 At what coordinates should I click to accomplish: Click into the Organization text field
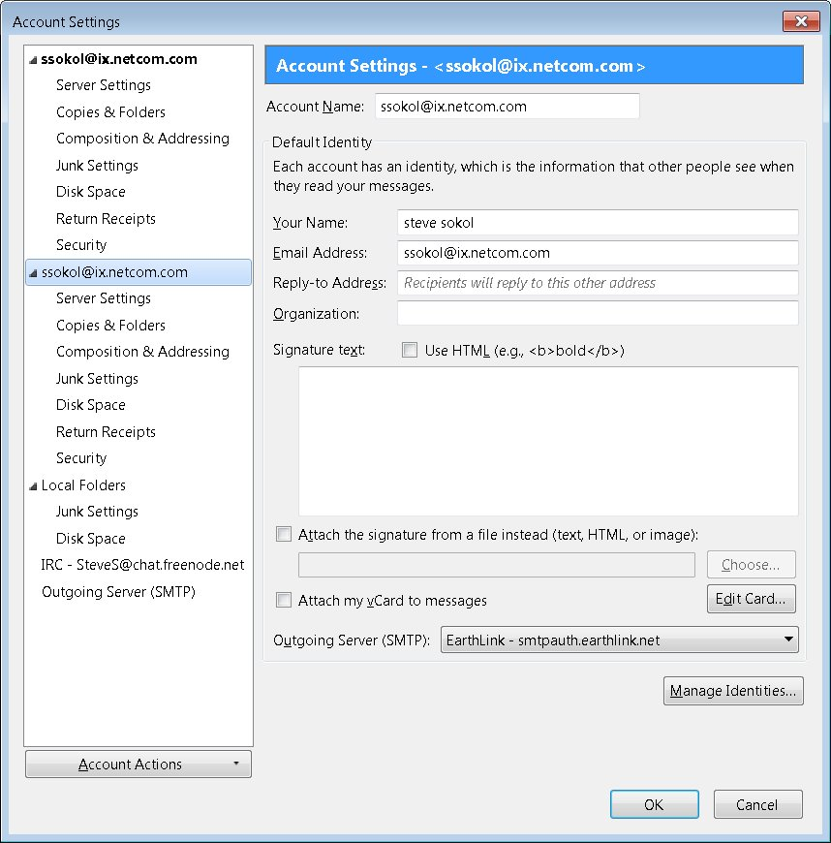pyautogui.click(x=598, y=313)
